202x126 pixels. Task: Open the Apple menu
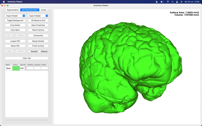[x=4, y=2]
